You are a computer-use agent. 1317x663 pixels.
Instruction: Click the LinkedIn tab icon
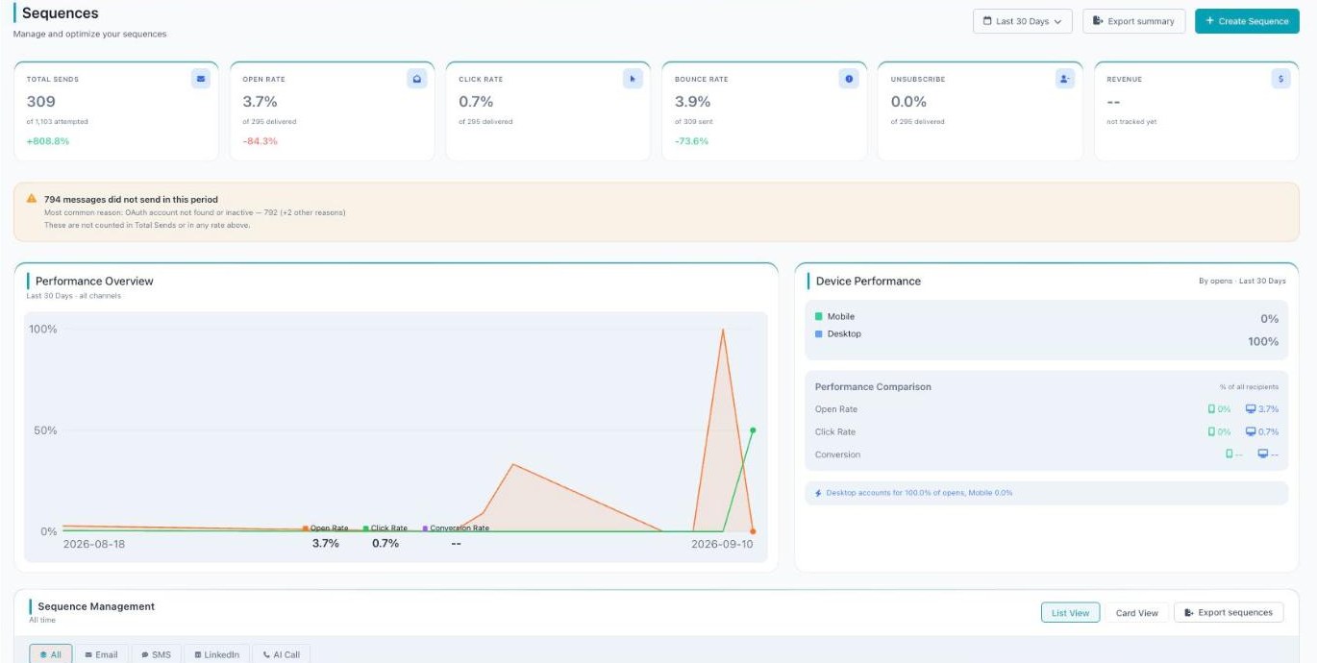[x=198, y=655]
